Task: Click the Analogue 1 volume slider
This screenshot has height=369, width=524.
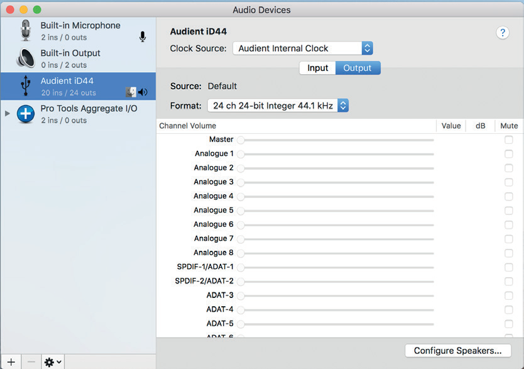Action: tap(335, 154)
